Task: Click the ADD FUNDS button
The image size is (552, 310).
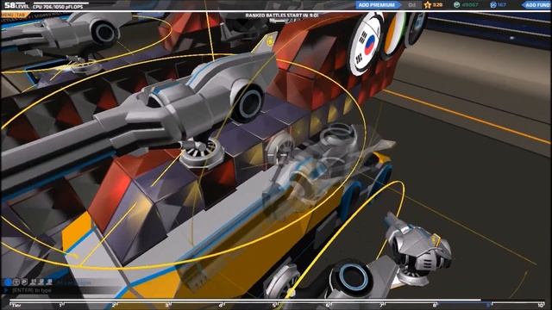Action: click(x=536, y=5)
